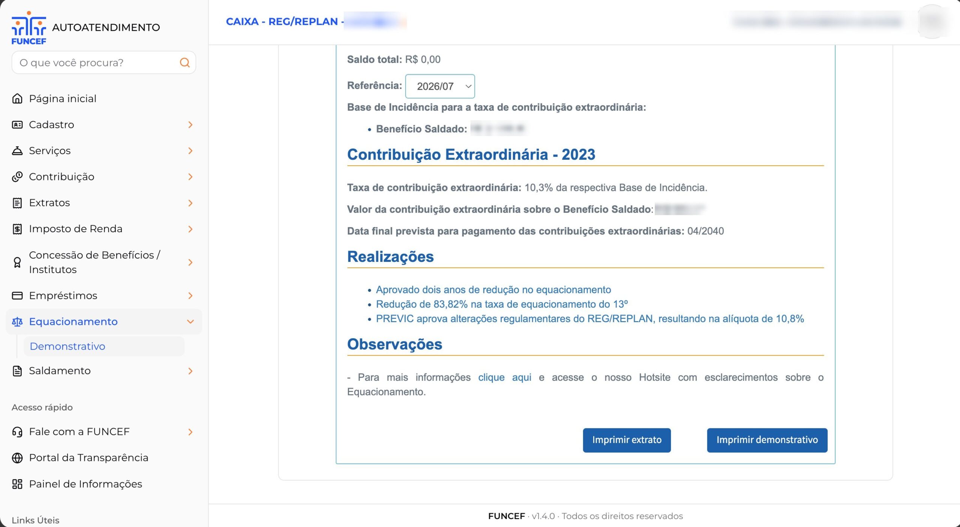Expand the Concessão de Benefícios chevron
The height and width of the screenshot is (527, 960).
pyautogui.click(x=190, y=262)
